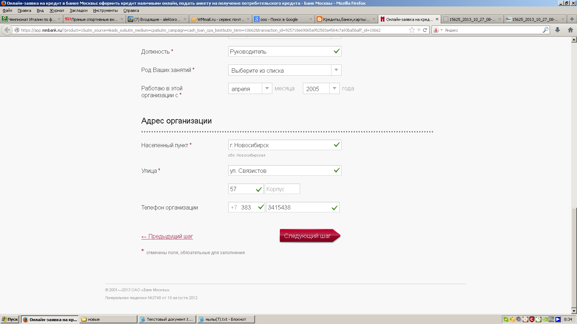Image resolution: width=577 pixels, height=324 pixels.
Task: Open the Файл menu
Action: click(7, 10)
